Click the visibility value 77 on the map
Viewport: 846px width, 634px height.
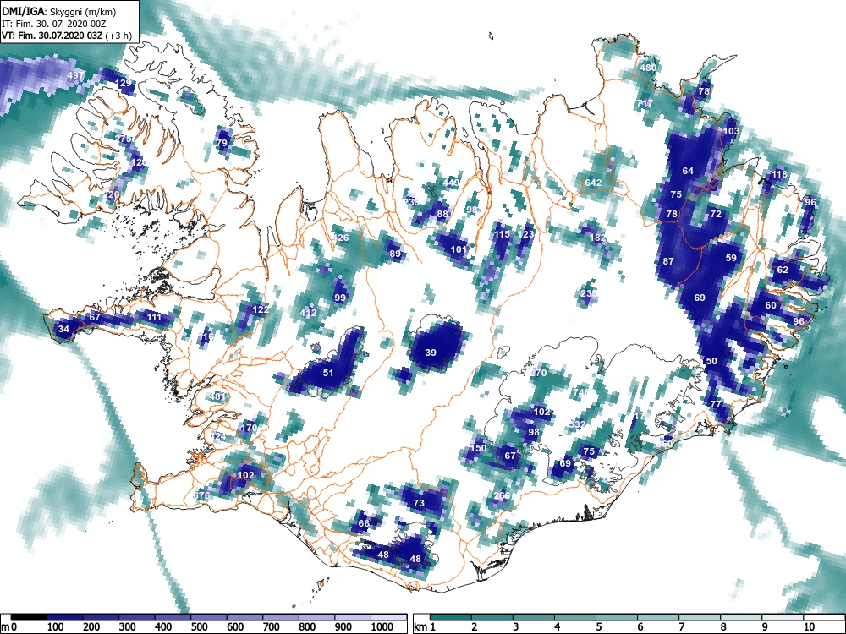click(x=716, y=404)
